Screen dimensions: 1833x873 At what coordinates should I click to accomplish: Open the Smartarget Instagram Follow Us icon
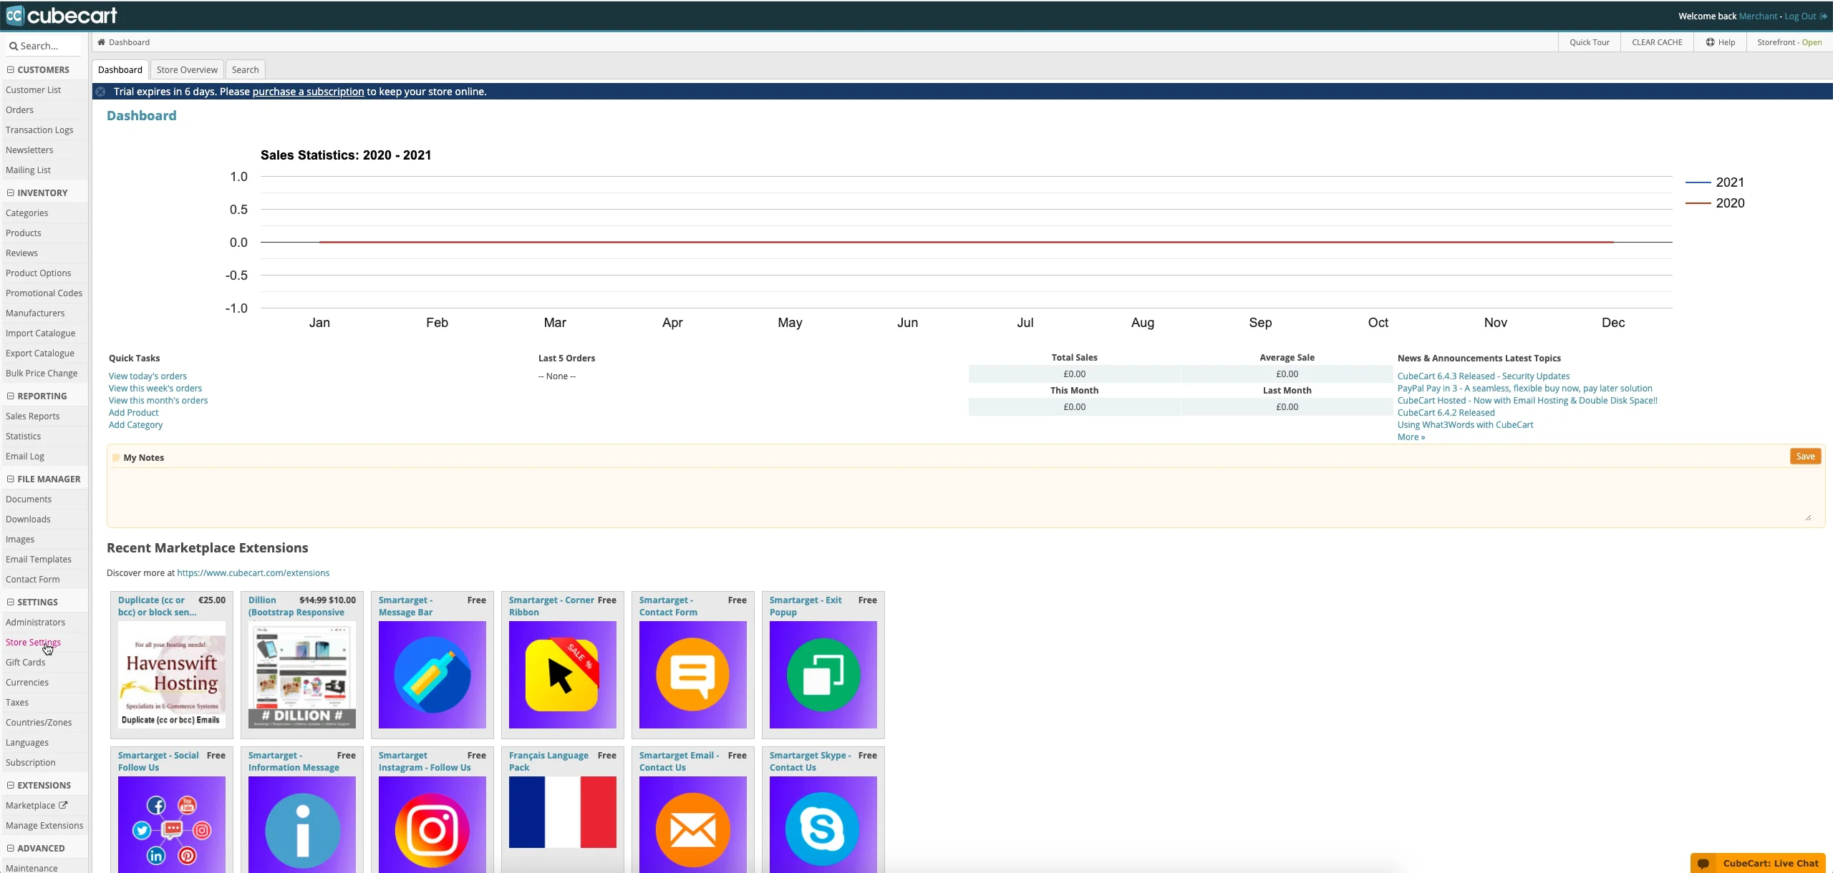click(x=432, y=829)
